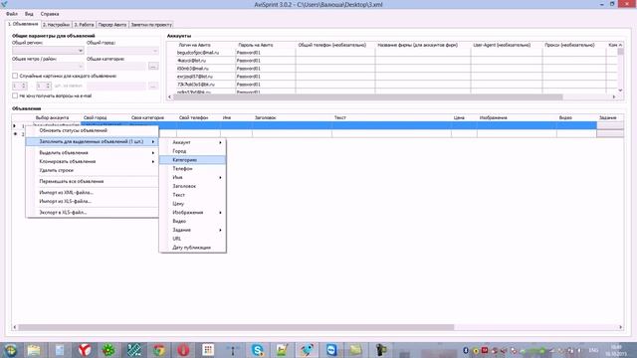Expand Заполнить для выделенных объявлений submenu
This screenshot has height=358, width=637.
pyautogui.click(x=92, y=141)
